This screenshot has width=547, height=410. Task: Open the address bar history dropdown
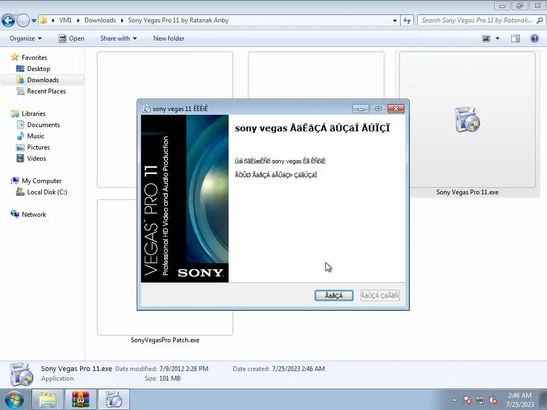pyautogui.click(x=395, y=21)
